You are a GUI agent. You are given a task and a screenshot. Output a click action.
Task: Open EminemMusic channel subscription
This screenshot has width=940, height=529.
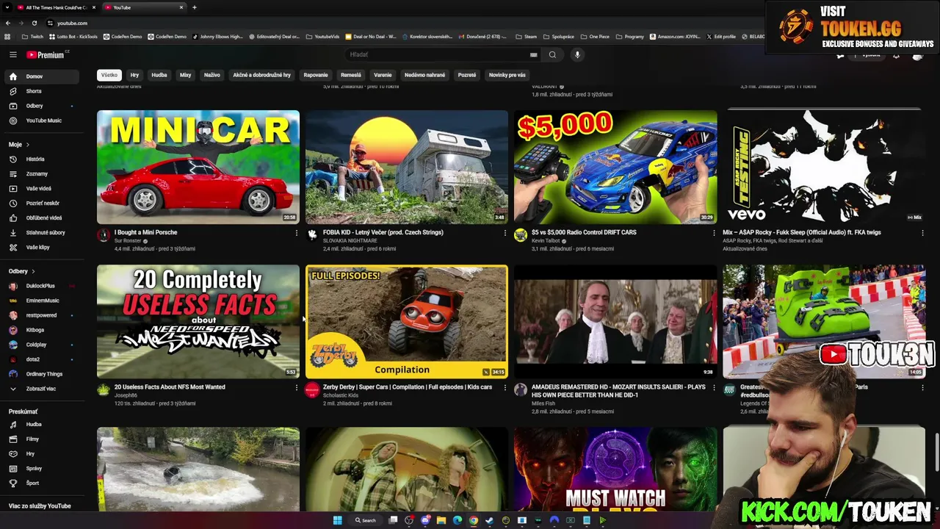point(42,301)
